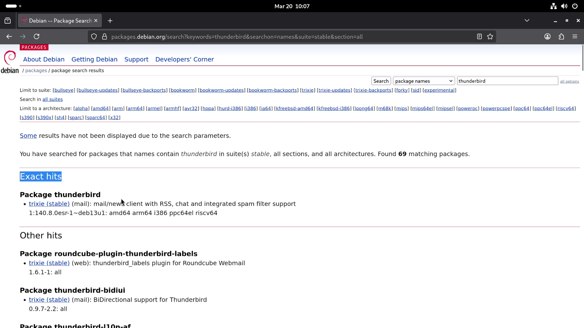
Task: Limit suite to bookworm
Action: tap(183, 90)
